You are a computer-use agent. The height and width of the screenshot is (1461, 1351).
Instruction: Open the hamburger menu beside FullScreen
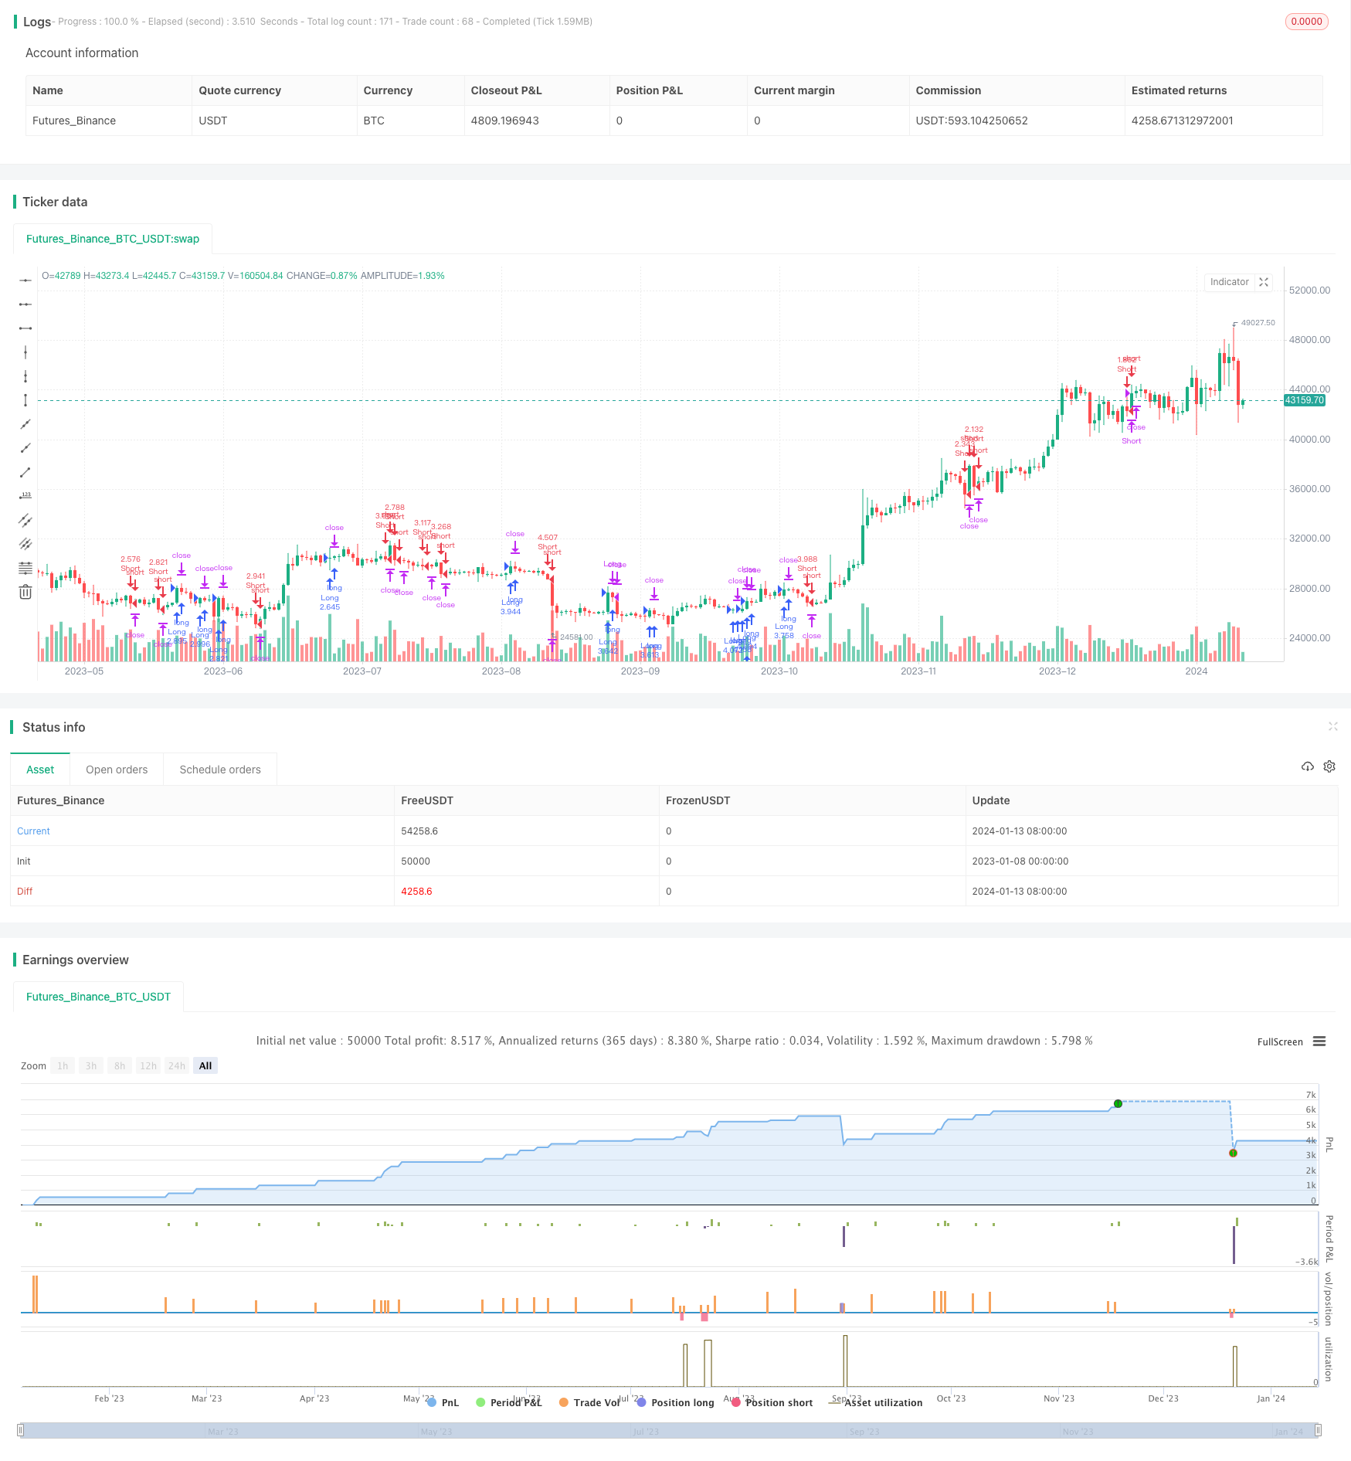(1319, 1041)
